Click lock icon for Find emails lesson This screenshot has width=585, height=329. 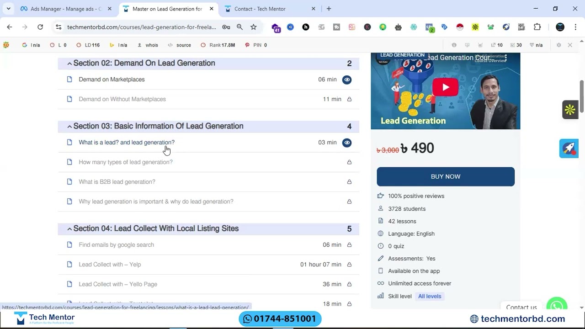[x=349, y=245]
